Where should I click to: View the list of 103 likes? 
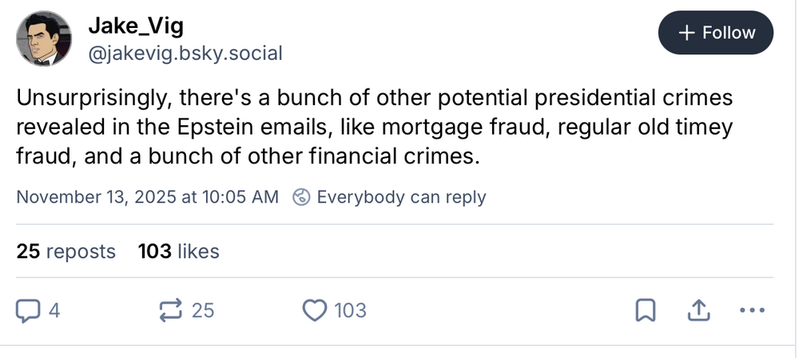coord(179,252)
